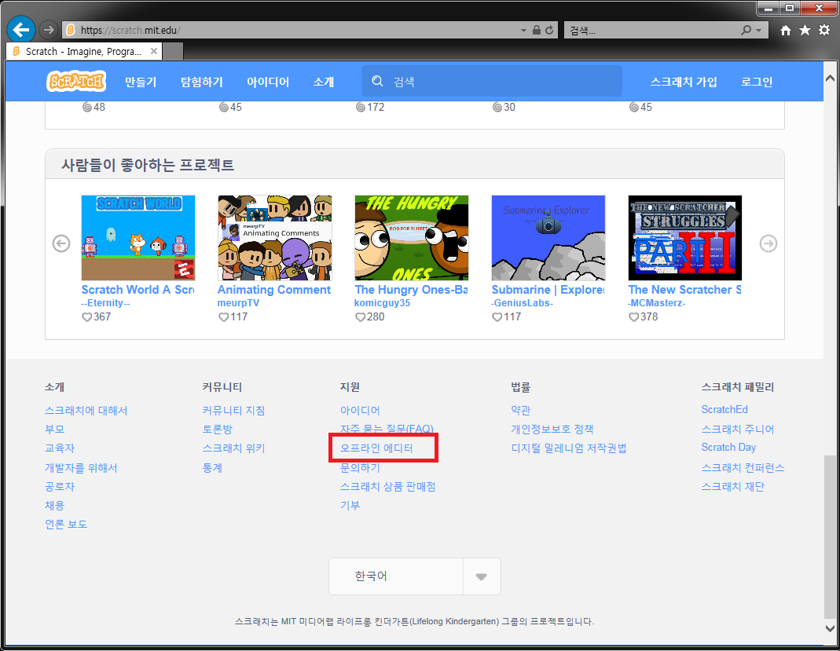Screen dimensions: 840x651
Task: Open Scratch World project thumbnail
Action: 138,238
